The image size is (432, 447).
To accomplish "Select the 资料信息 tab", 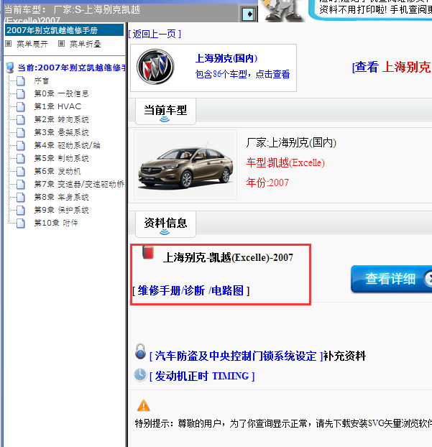I will (165, 224).
